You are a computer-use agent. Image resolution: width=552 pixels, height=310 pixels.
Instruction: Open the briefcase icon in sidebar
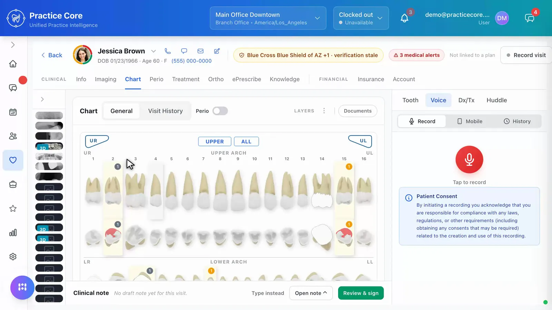click(x=13, y=184)
